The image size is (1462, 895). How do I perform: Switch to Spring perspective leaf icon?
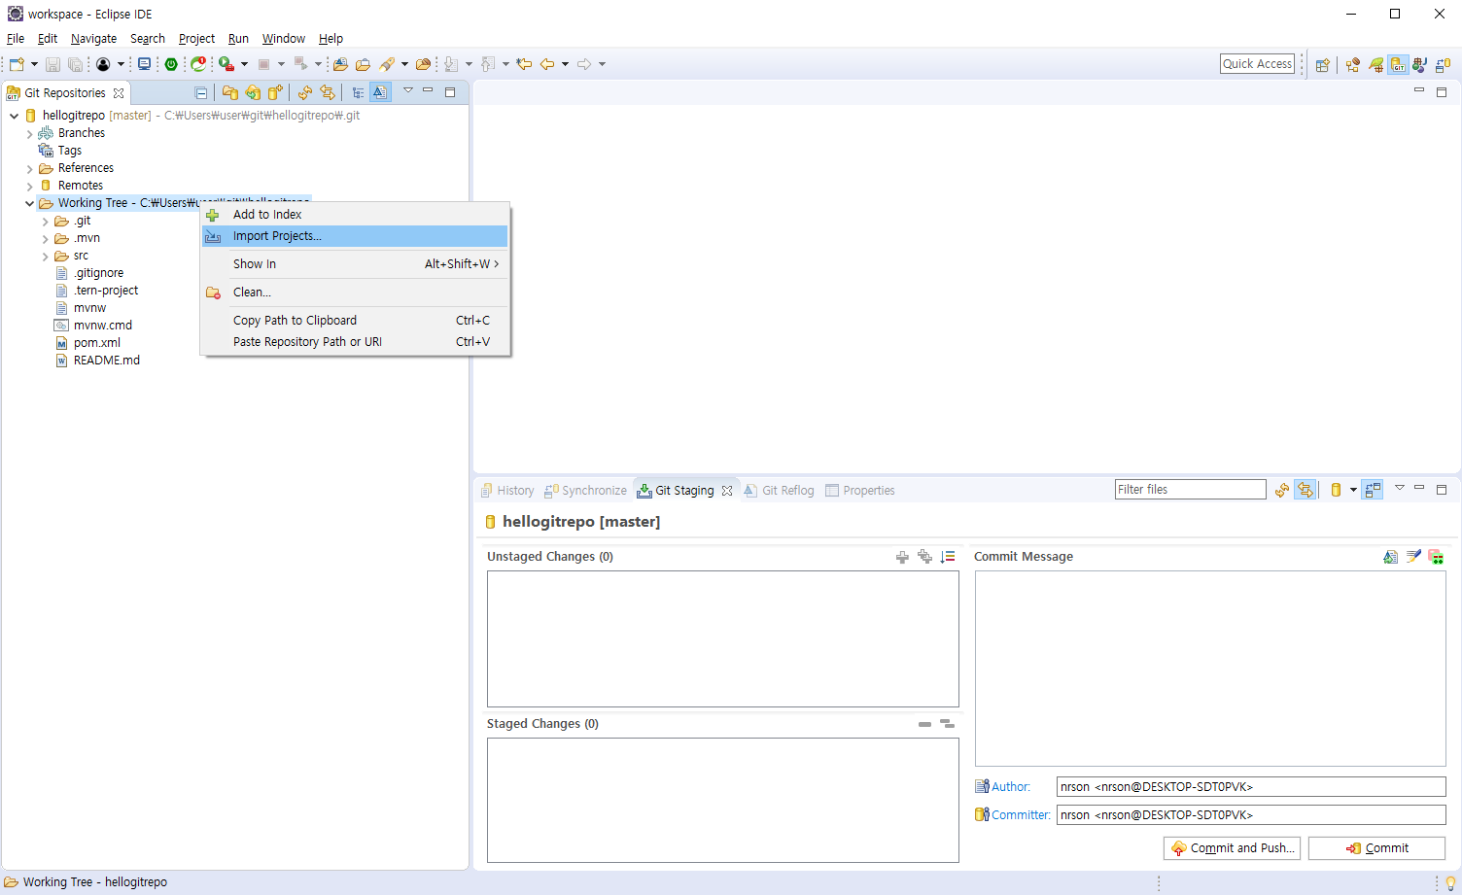[1375, 65]
